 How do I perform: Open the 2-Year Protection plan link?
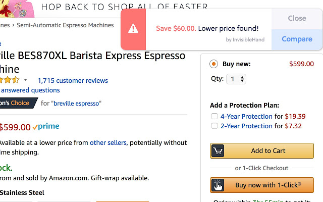[246, 126]
